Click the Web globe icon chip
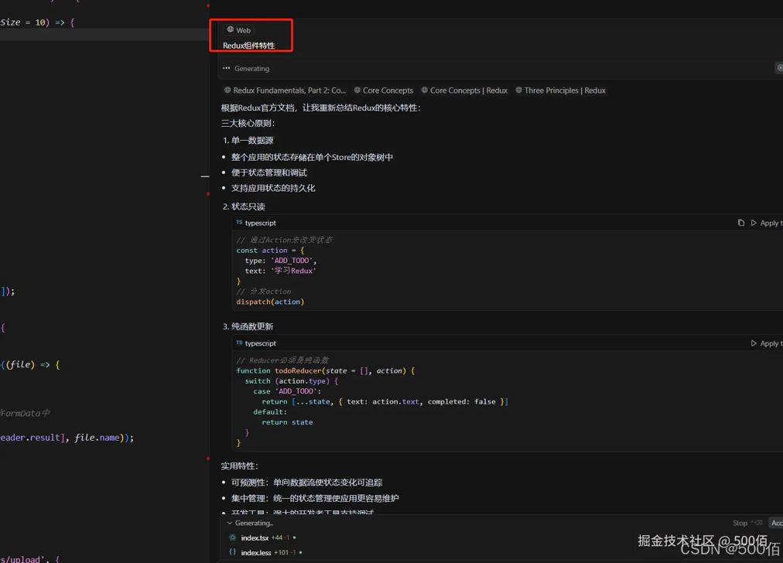This screenshot has width=783, height=563. pyautogui.click(x=239, y=30)
